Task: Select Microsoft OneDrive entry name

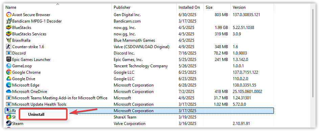Action: (x=30, y=92)
